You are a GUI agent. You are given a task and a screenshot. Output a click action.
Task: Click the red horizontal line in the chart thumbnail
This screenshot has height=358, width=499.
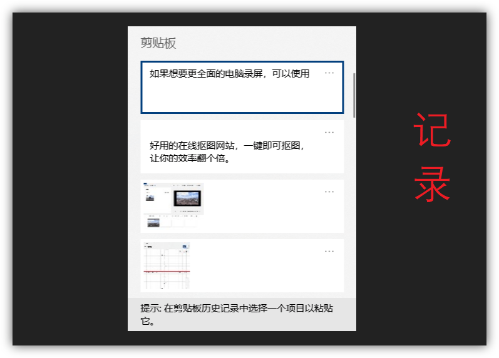167,272
